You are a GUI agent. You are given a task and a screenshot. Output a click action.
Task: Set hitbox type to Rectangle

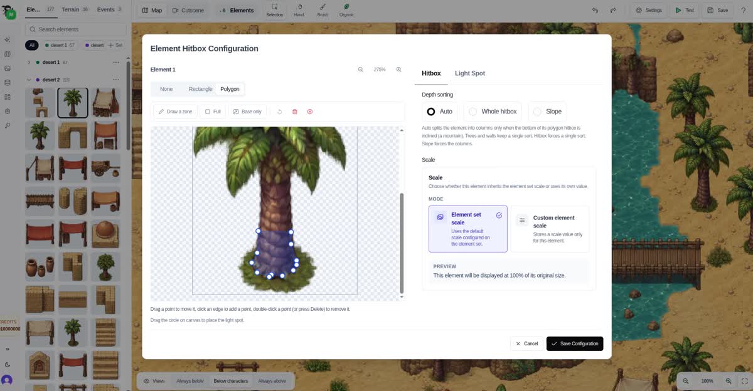point(200,89)
